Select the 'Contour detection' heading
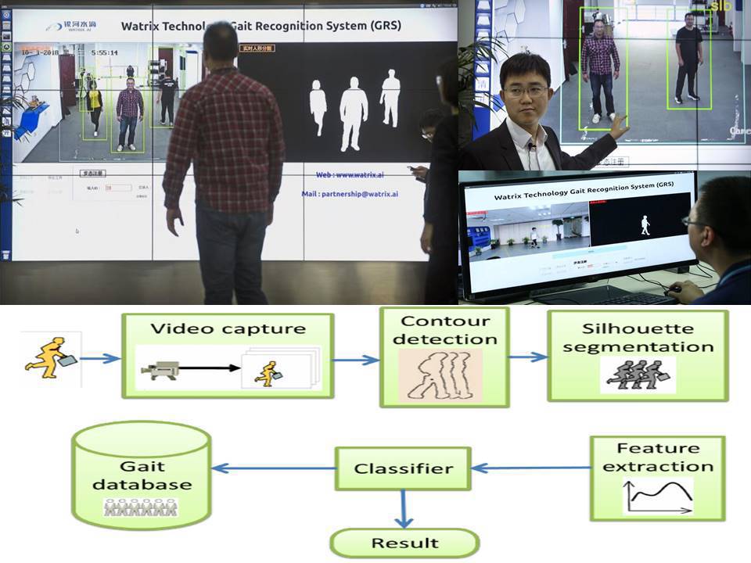 point(445,330)
